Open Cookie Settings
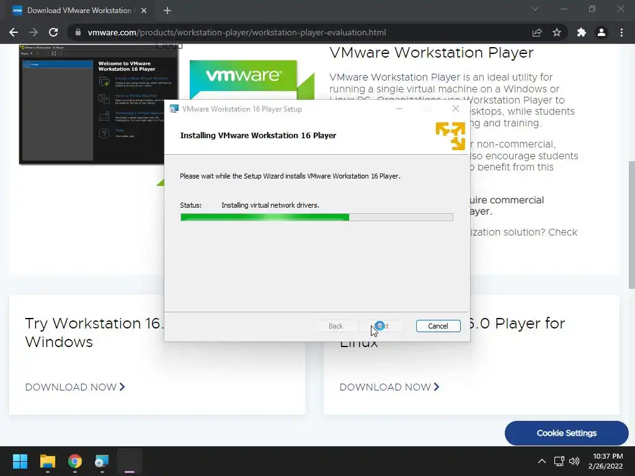Viewport: 635px width, 476px height. point(567,433)
